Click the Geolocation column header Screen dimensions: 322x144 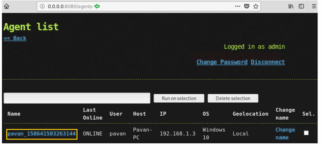click(250, 114)
